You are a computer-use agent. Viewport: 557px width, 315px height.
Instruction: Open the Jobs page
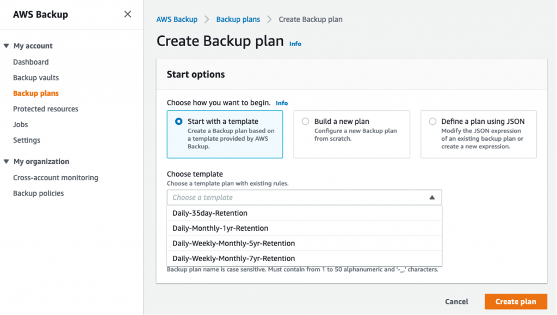[x=21, y=124]
